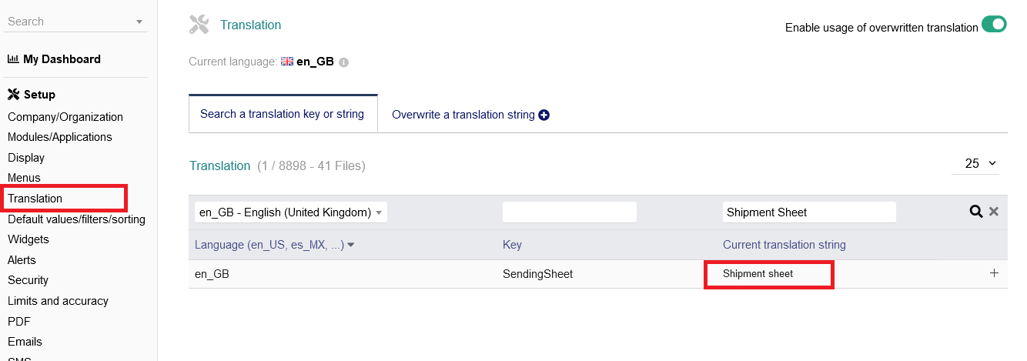
Task: Click the plus icon on the Overwrite tab
Action: click(x=544, y=115)
